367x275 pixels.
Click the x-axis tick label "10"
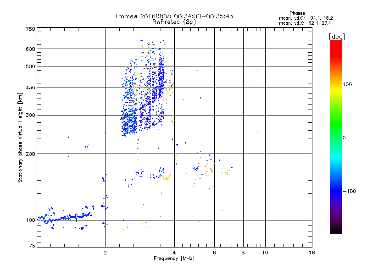pos(265,253)
